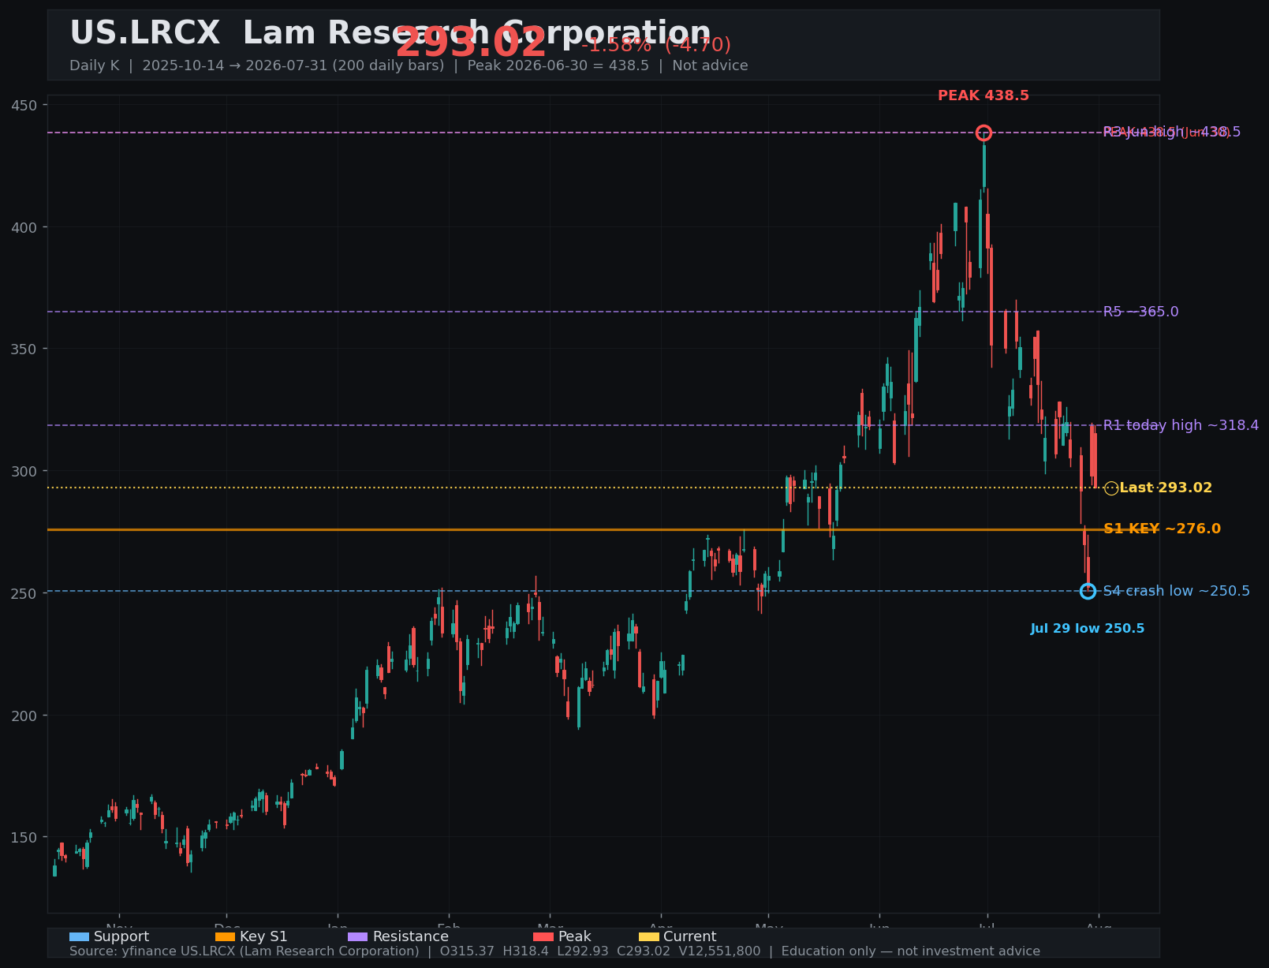Viewport: 1269px width, 968px height.
Task: Click "Daily K" in the header subtitle
Action: pos(94,65)
